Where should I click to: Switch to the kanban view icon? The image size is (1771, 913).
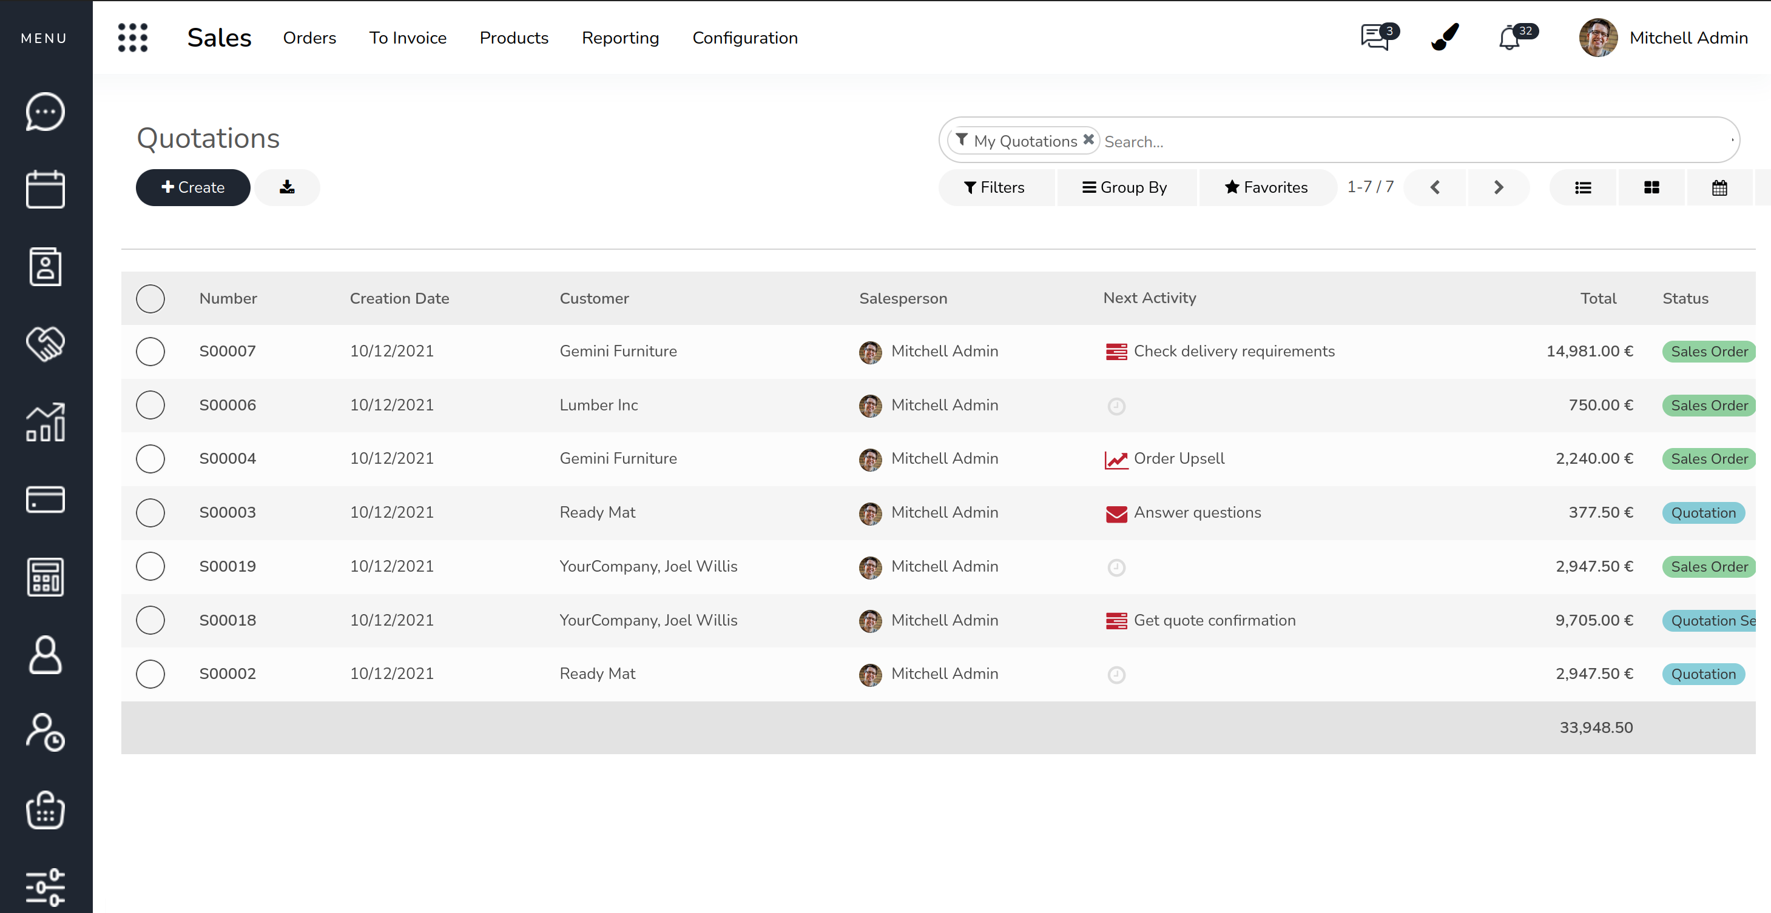[x=1651, y=187]
